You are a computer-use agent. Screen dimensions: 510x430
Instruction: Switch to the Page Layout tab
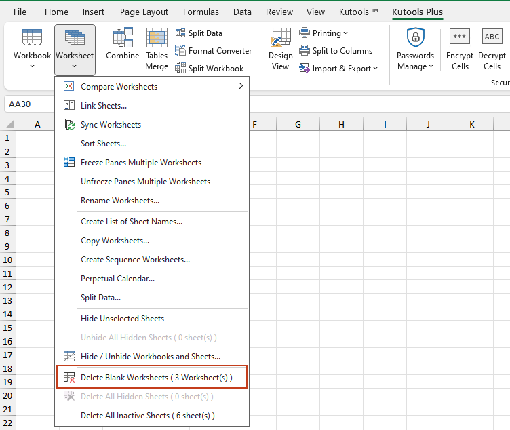pyautogui.click(x=144, y=12)
